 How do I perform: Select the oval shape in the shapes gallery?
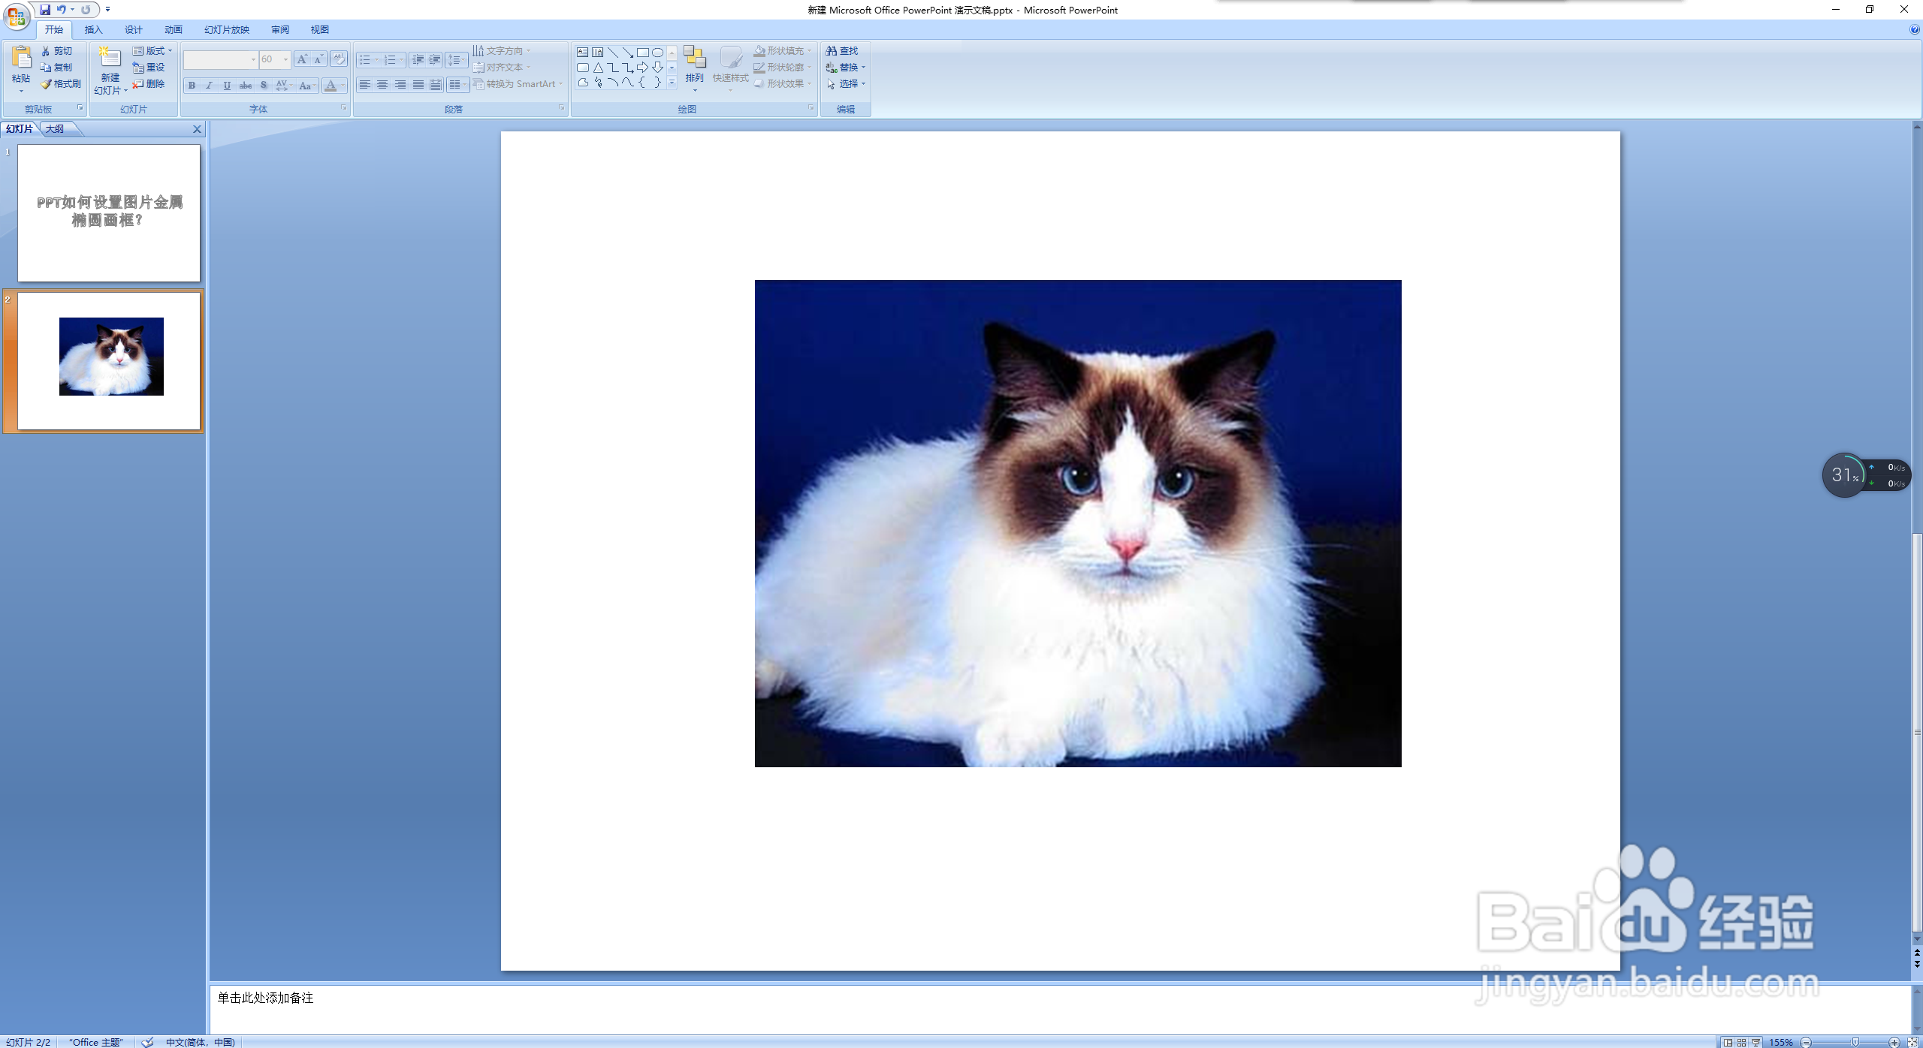pyautogui.click(x=657, y=53)
